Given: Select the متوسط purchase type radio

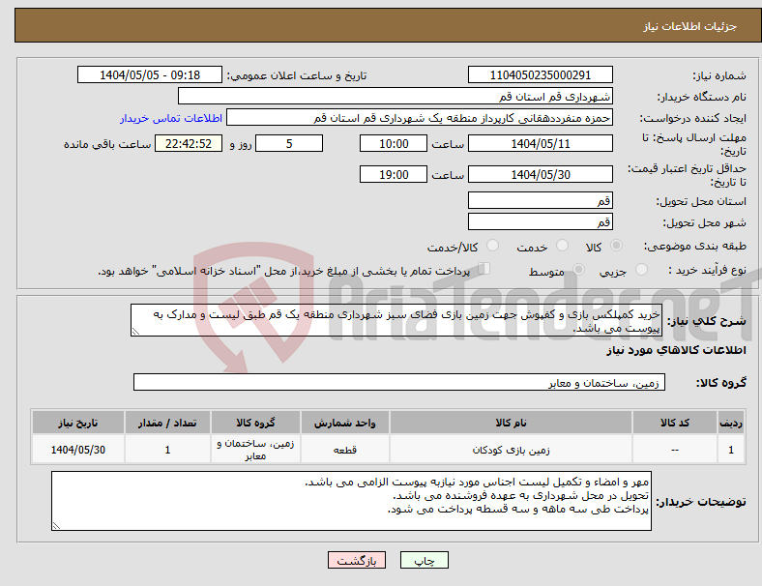Looking at the screenshot, I should [579, 269].
